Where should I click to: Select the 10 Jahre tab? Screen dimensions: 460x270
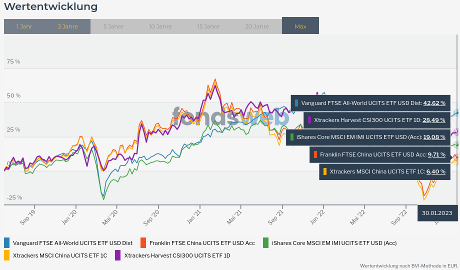coord(160,26)
